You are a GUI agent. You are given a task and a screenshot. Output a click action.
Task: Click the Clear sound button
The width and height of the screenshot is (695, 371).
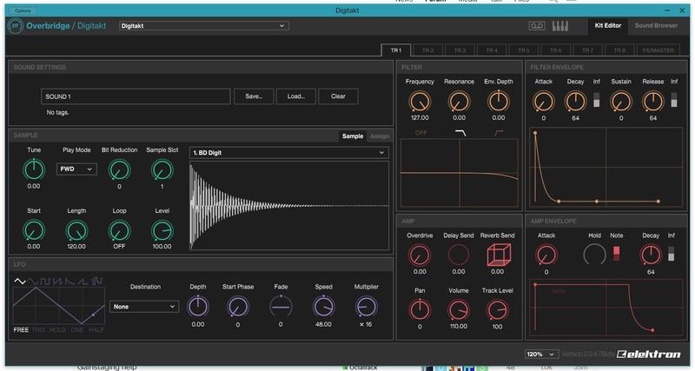tap(338, 96)
